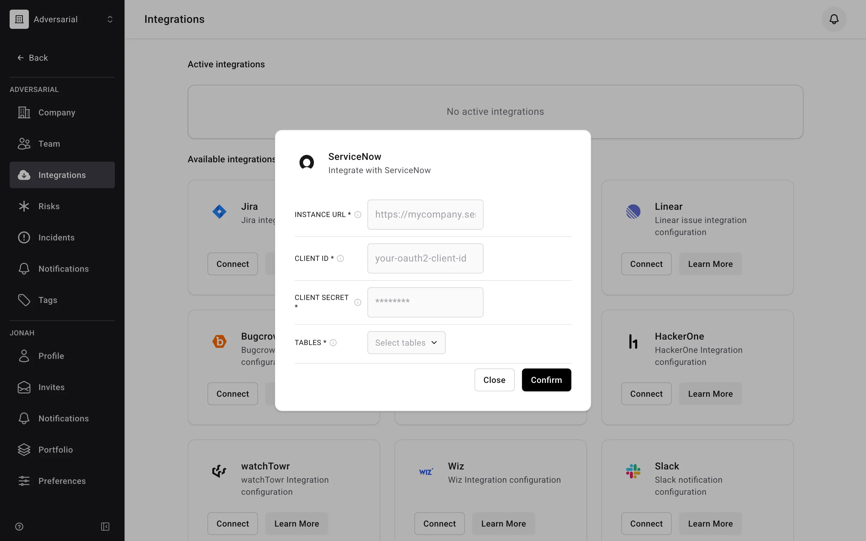Focus the Client ID input field
The height and width of the screenshot is (541, 866).
pos(425,258)
